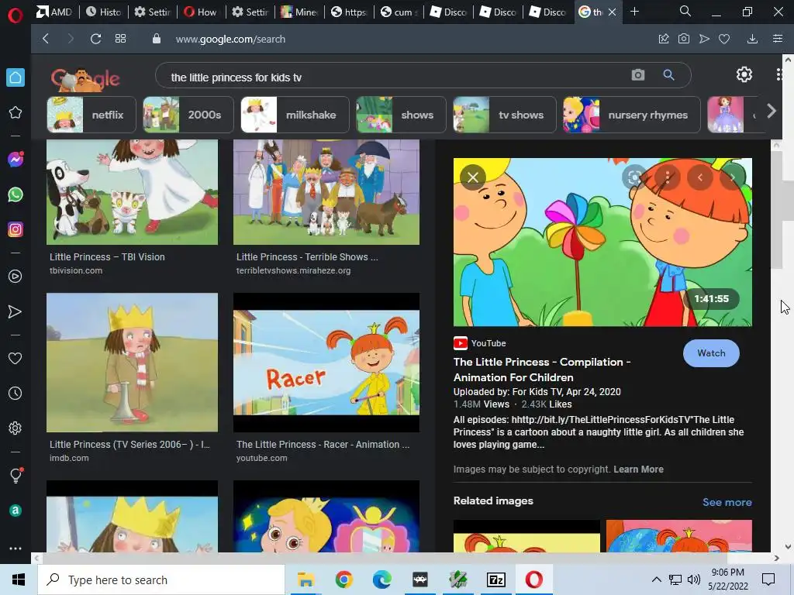The image size is (794, 595).
Task: Open downloads icon in the browser toolbar
Action: point(752,39)
